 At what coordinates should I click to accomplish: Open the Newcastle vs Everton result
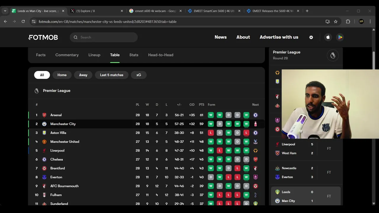[x=306, y=172]
